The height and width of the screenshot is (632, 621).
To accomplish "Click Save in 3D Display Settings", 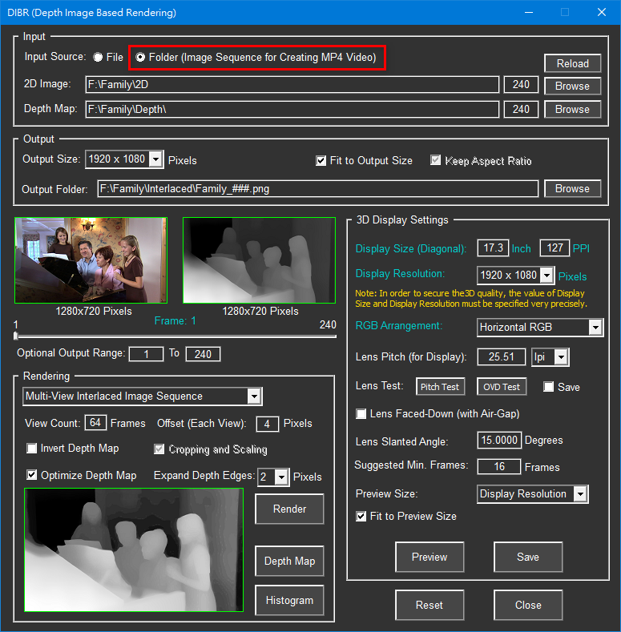I will tap(528, 557).
